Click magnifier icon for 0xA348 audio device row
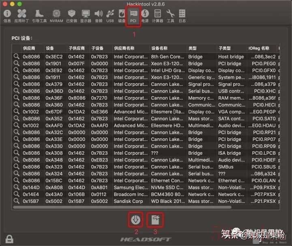This screenshot has height=246, width=292. tap(16, 159)
